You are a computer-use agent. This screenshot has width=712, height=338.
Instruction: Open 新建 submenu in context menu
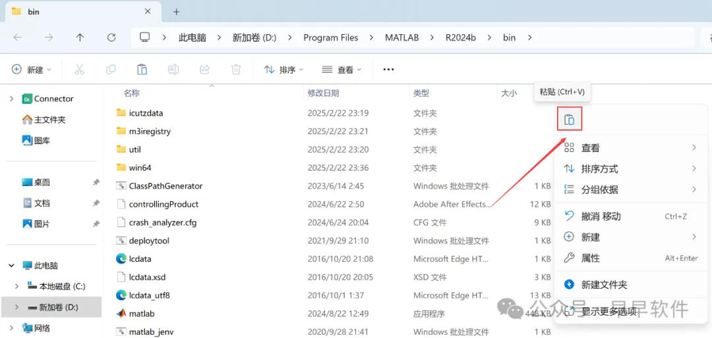click(631, 237)
